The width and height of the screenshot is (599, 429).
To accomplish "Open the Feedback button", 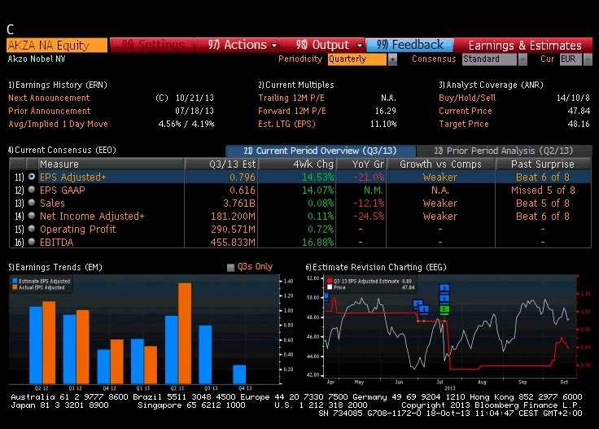I will click(409, 45).
